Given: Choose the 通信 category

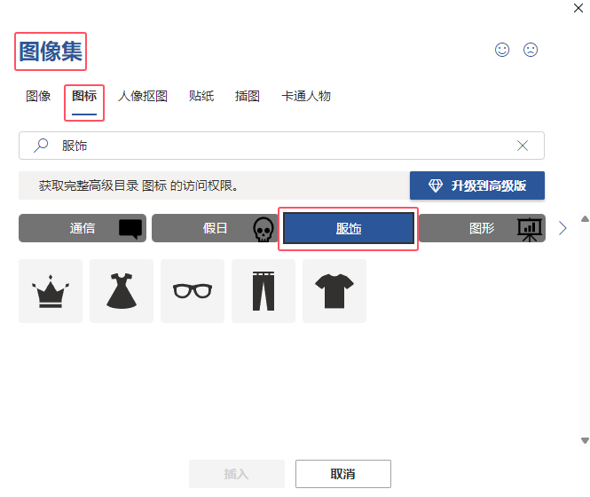Looking at the screenshot, I should pyautogui.click(x=82, y=228).
